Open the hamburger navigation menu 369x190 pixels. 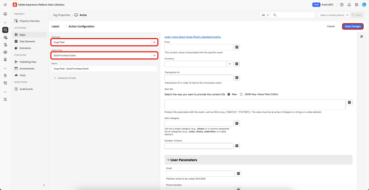pos(5,5)
